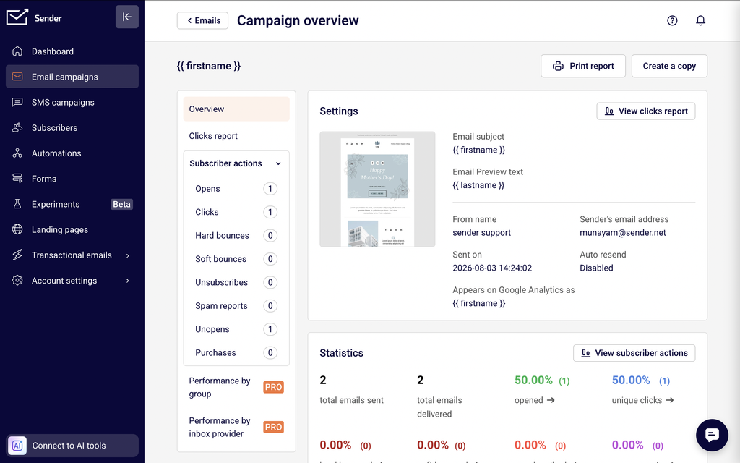The height and width of the screenshot is (463, 740).
Task: Show Unopens list
Action: point(236,329)
